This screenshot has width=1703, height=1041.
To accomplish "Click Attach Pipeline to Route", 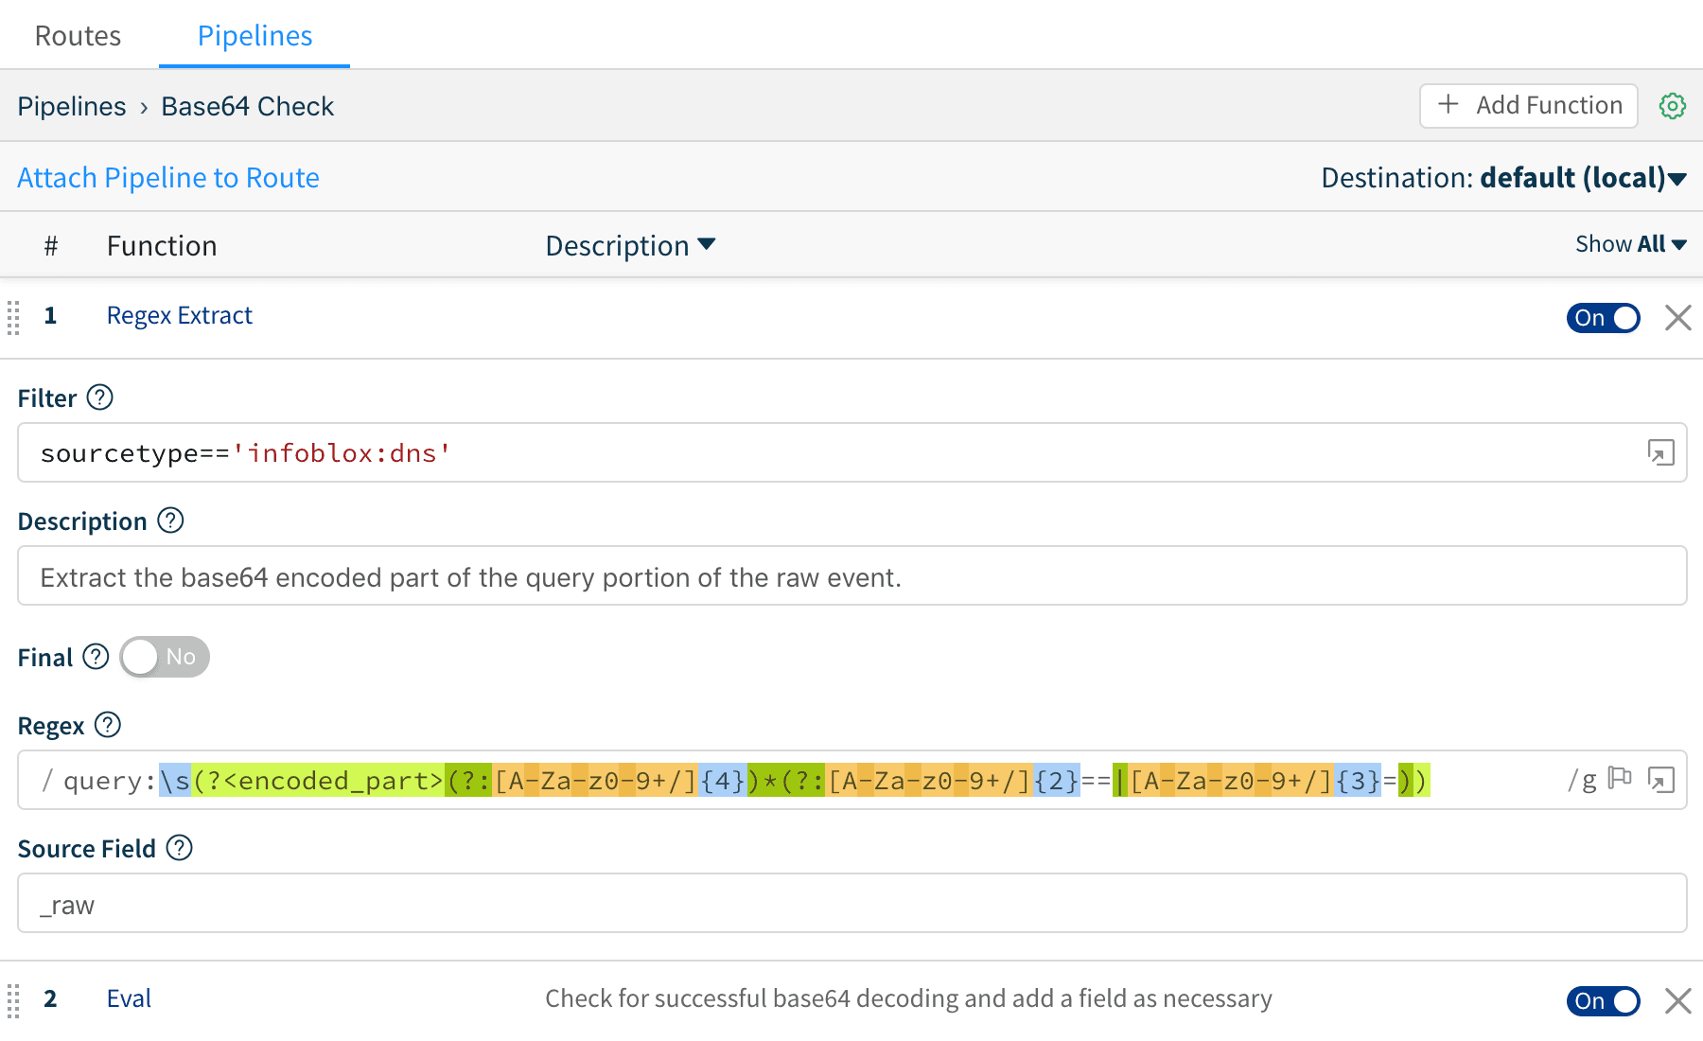I will tap(167, 177).
